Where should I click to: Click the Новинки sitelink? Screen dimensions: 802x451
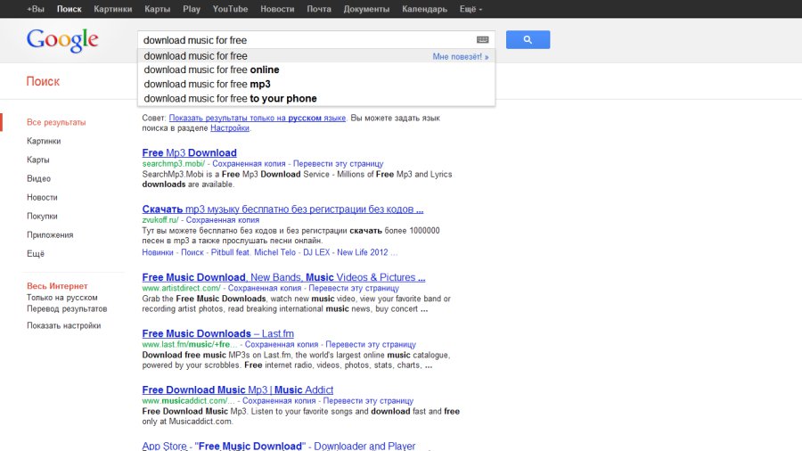click(158, 252)
